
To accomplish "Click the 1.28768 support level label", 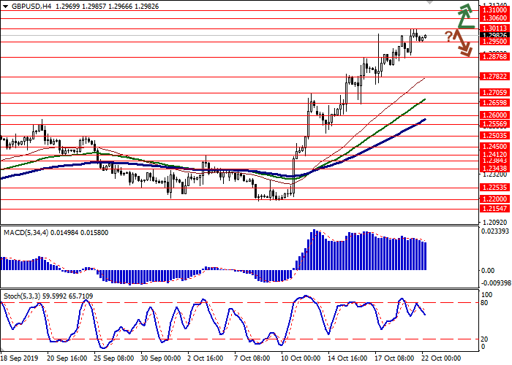I will pos(494,56).
